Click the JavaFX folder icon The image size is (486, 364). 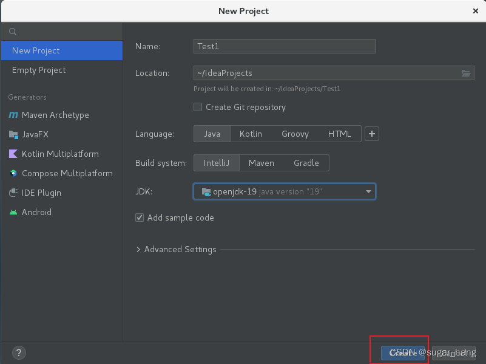13,134
